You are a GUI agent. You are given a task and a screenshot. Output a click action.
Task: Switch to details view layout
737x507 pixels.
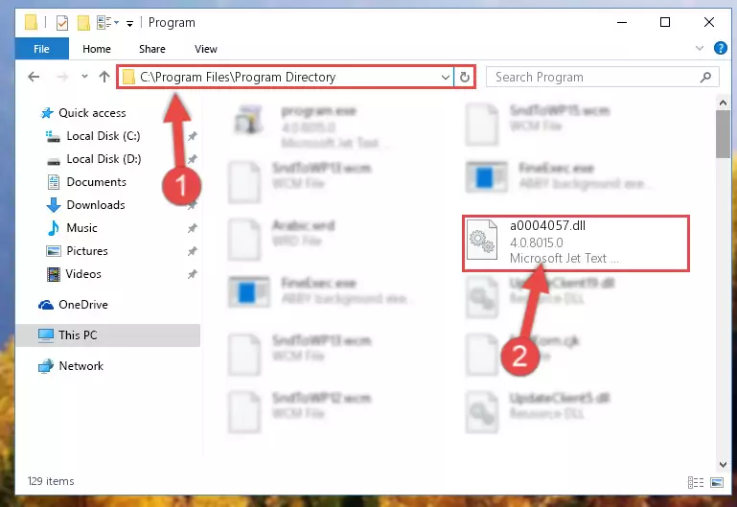(696, 482)
